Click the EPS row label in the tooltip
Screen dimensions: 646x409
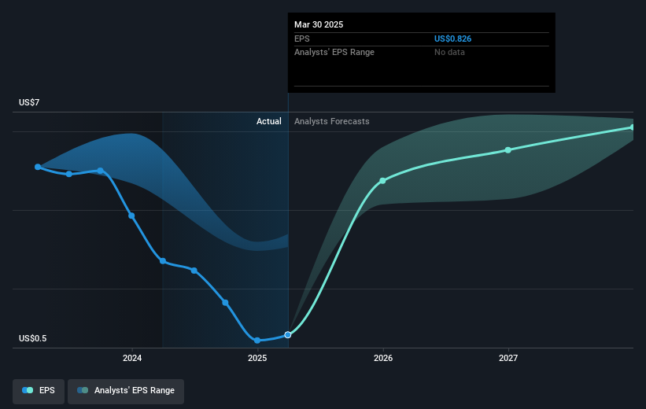point(301,39)
